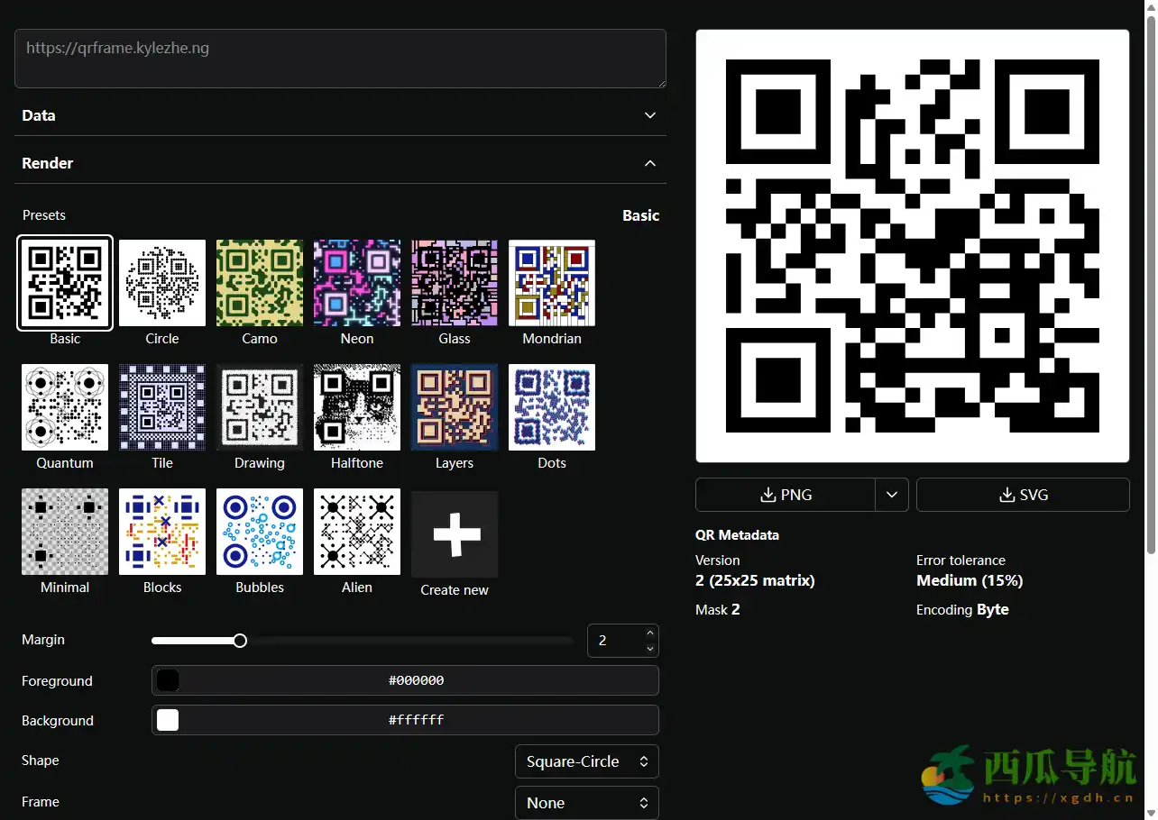Choose the Tile preset

click(x=161, y=406)
